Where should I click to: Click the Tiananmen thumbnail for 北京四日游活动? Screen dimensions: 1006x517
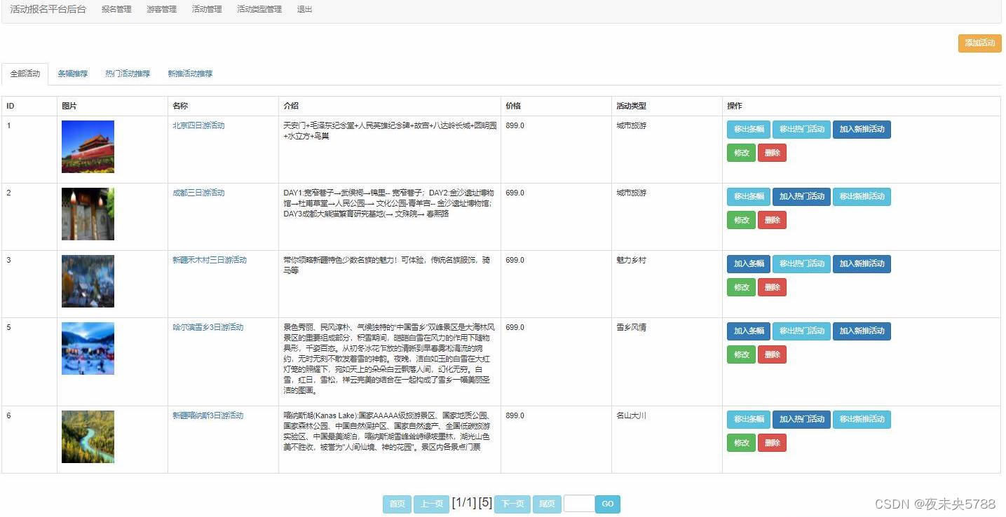[88, 146]
